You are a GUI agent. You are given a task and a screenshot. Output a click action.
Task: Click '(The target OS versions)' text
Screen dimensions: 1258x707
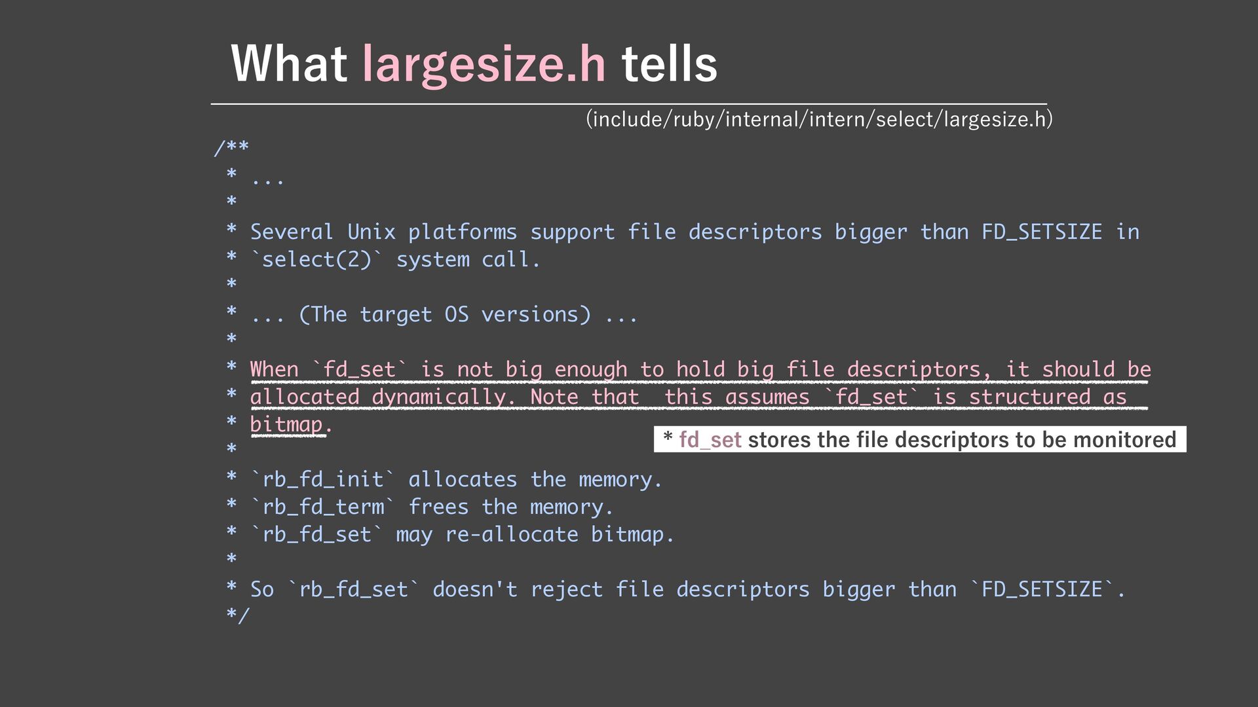tap(445, 315)
